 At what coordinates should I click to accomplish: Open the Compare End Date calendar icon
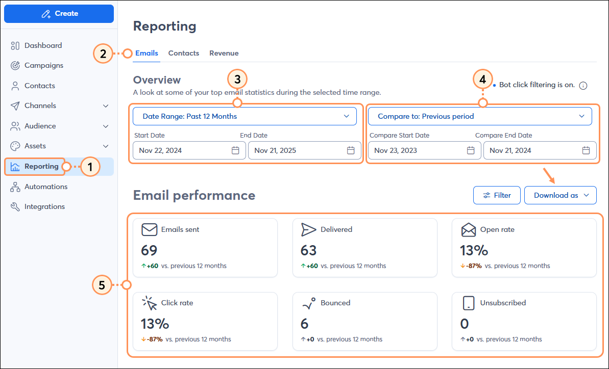coord(586,150)
